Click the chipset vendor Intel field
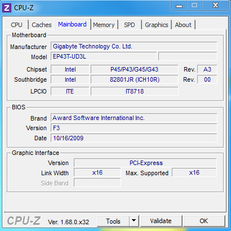The width and height of the screenshot is (231, 231). [70, 69]
